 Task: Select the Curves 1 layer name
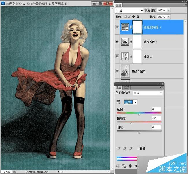point(148,56)
